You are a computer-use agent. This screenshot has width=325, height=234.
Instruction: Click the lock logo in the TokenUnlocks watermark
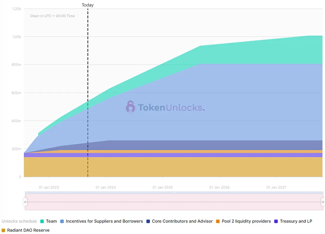pos(130,107)
